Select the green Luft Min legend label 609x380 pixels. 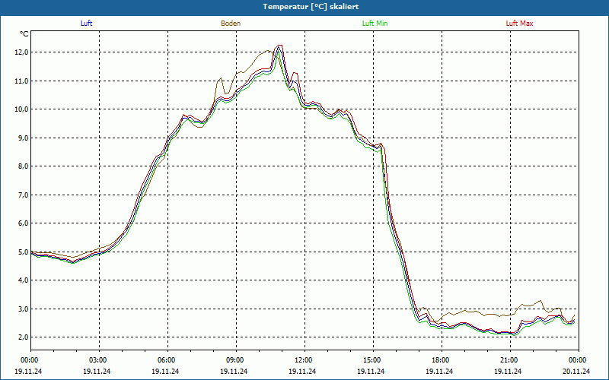[x=375, y=24]
